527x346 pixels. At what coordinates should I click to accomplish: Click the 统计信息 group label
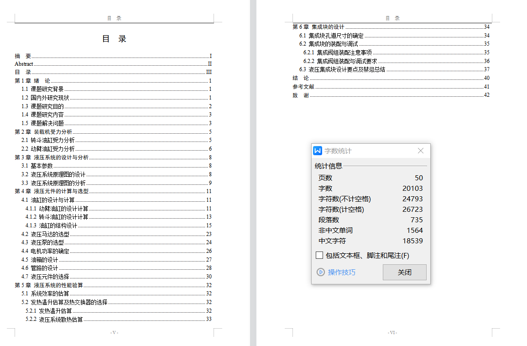[x=329, y=166]
